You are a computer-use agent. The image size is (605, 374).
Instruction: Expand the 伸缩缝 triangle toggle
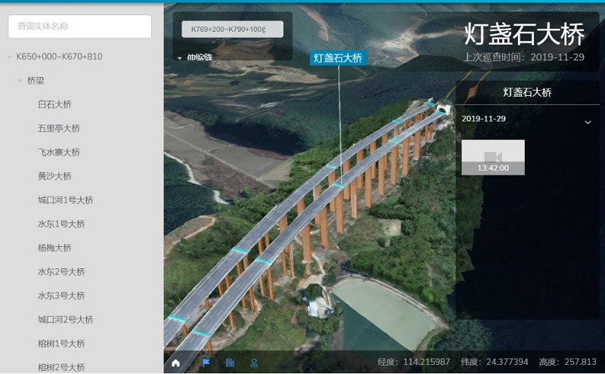point(179,57)
